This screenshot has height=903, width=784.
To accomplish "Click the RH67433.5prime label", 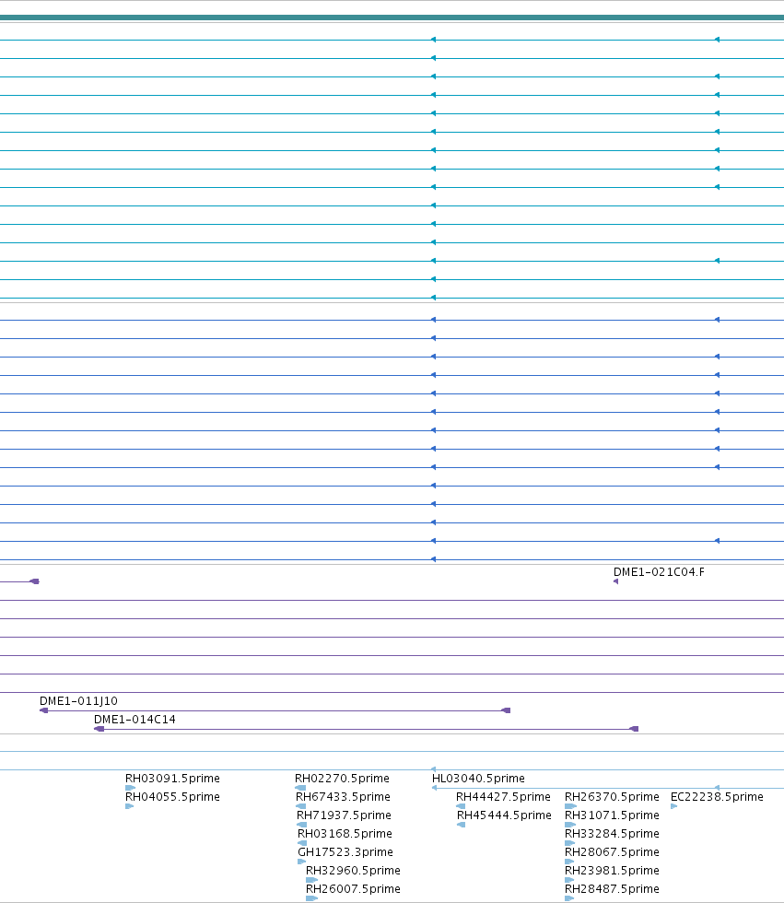I will [343, 796].
